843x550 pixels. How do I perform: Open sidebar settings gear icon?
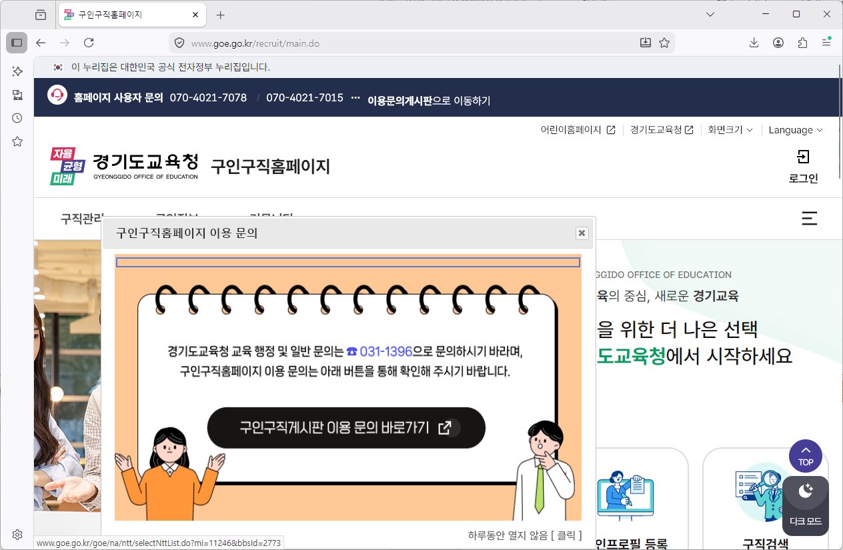click(x=17, y=535)
